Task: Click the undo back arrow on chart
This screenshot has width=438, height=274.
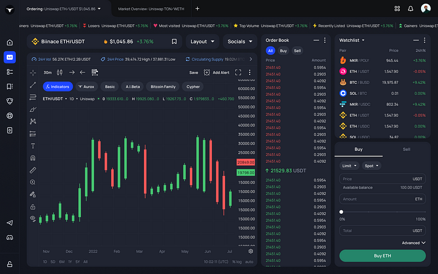Action: (x=83, y=72)
